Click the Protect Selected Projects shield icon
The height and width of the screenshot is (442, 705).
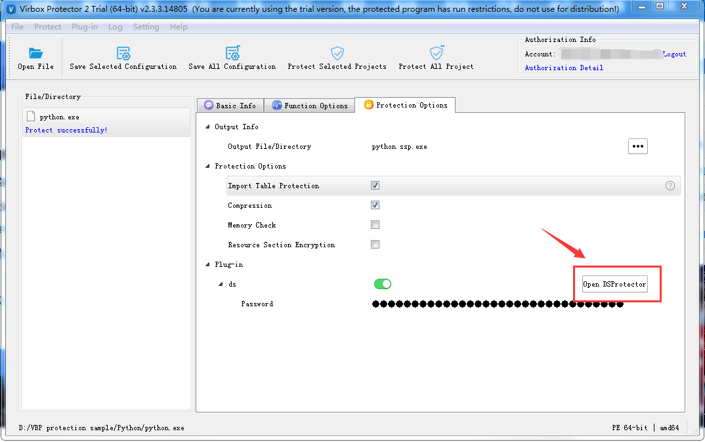point(337,53)
